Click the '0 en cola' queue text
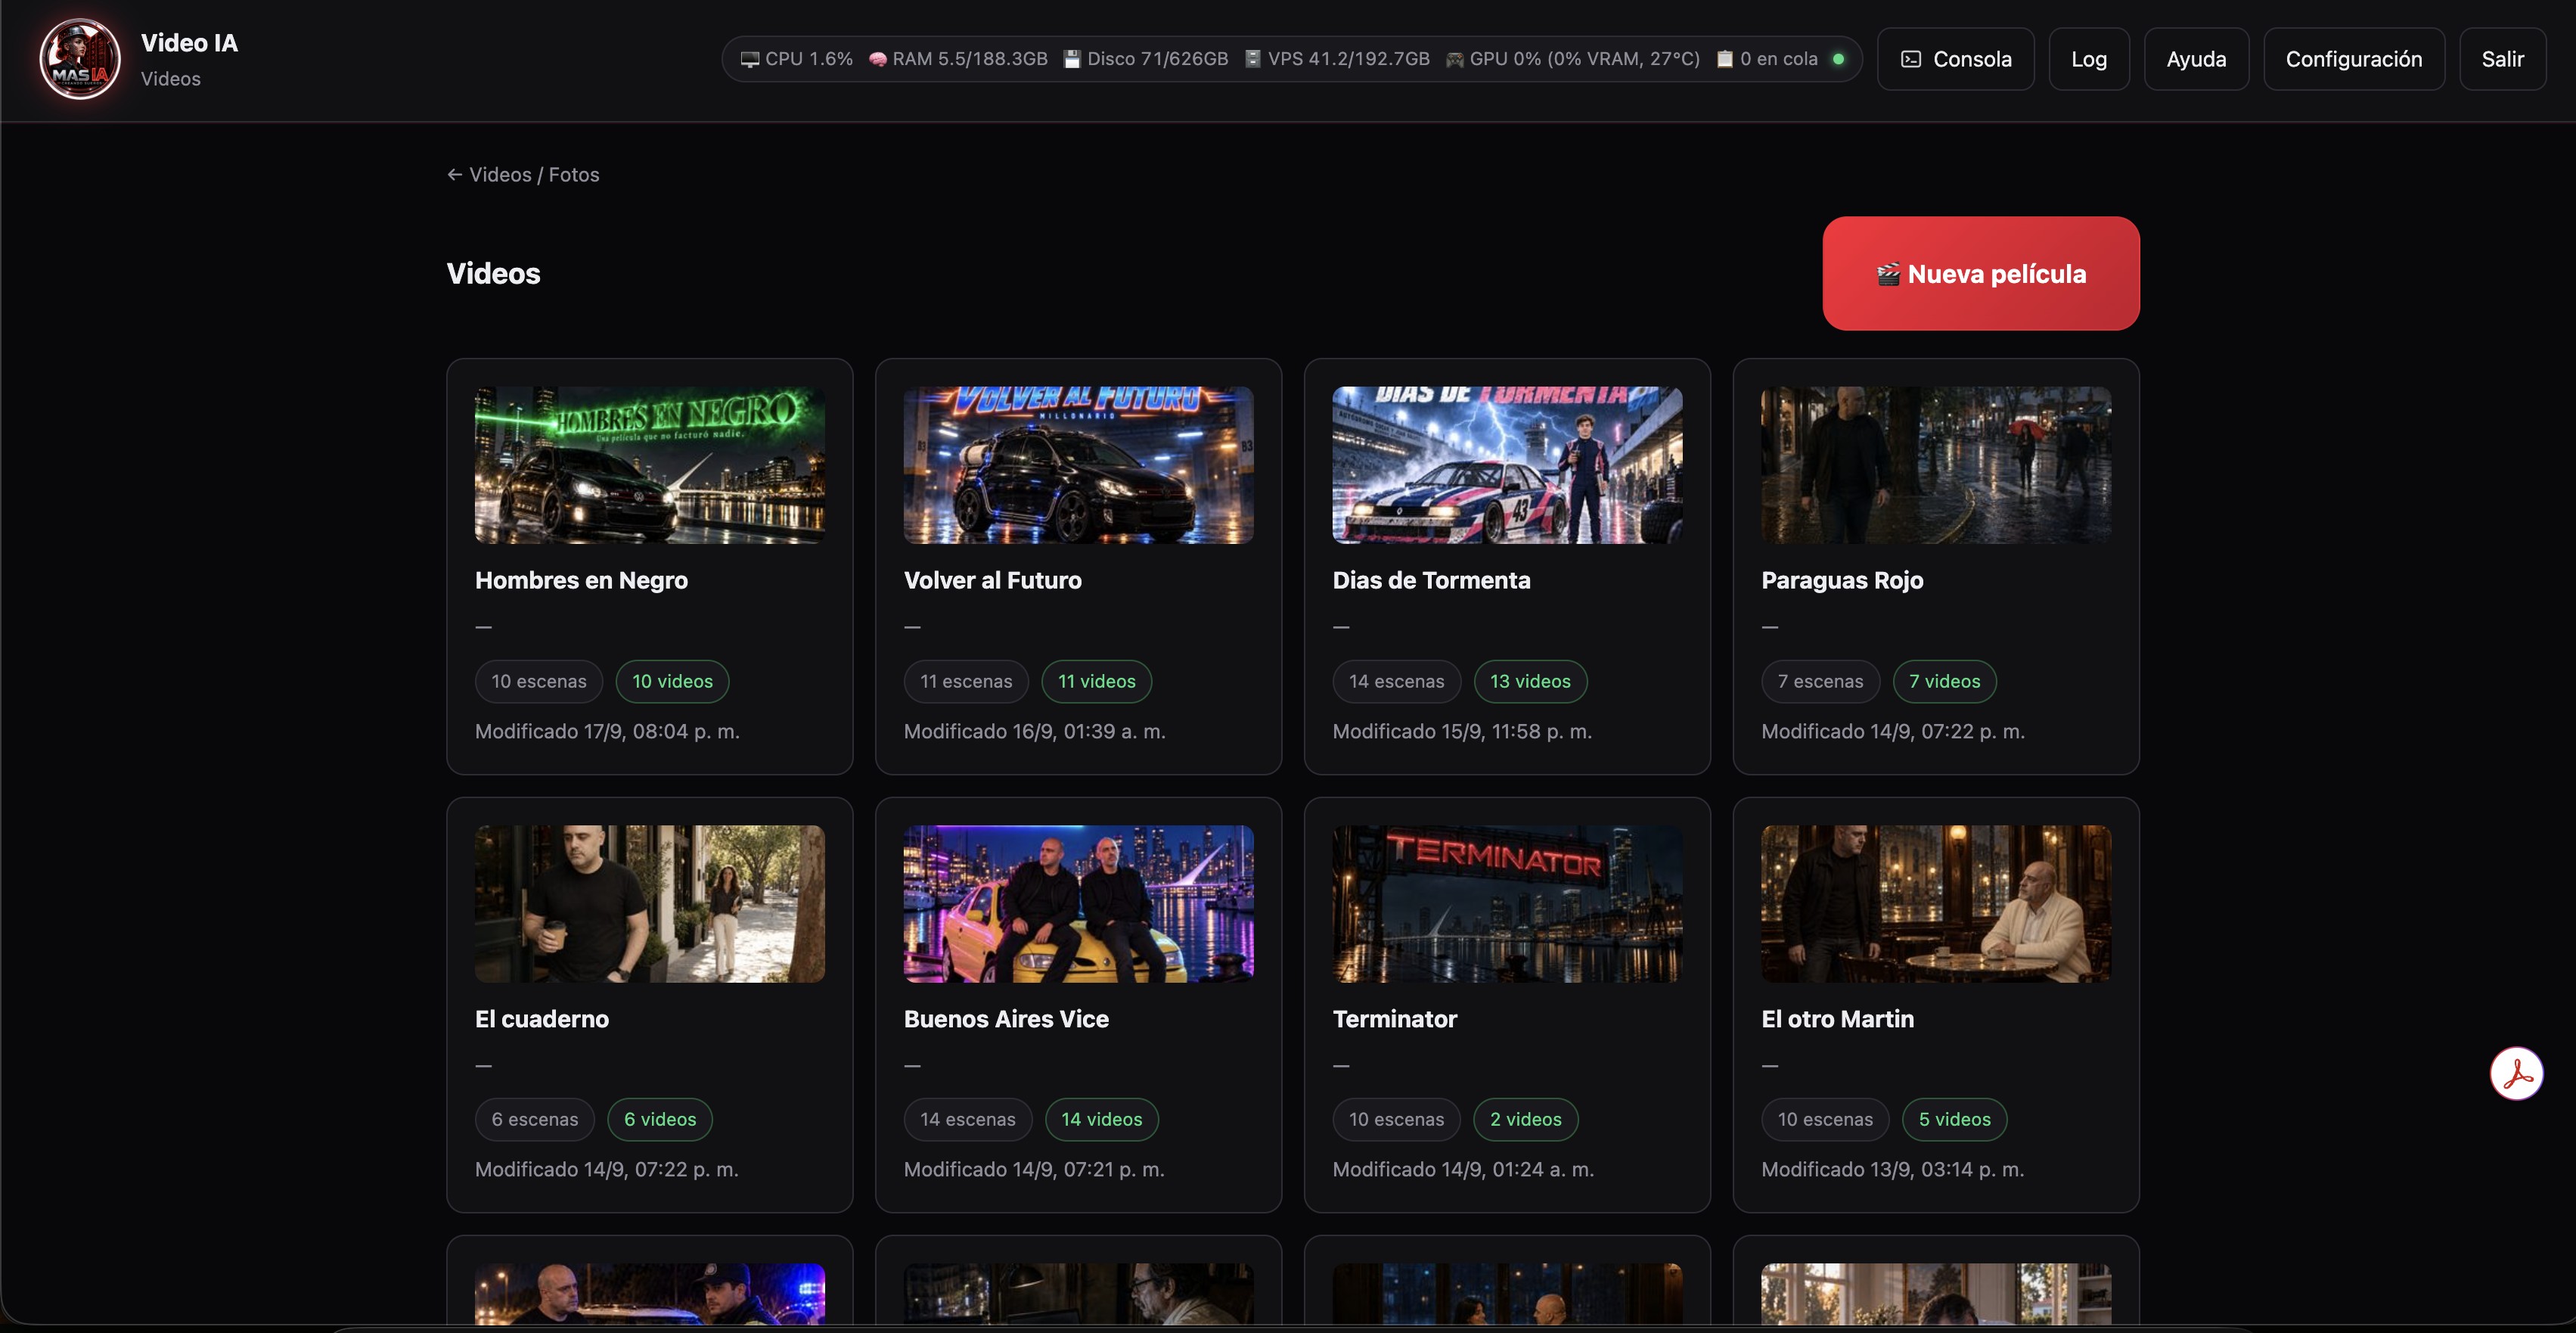 (x=1778, y=59)
